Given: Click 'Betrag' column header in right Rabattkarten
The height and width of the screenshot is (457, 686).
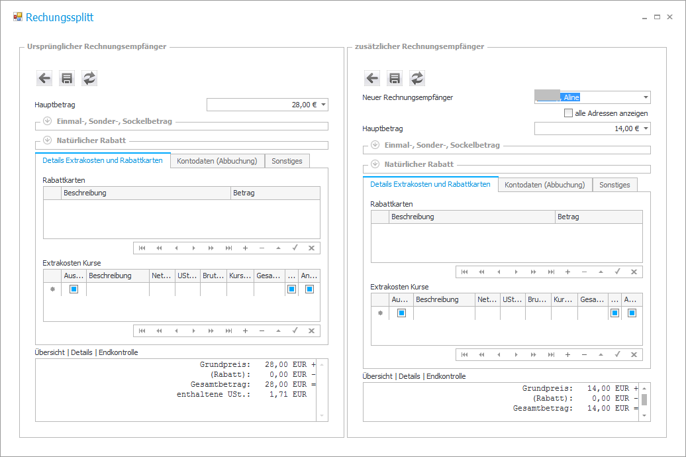Looking at the screenshot, I should click(598, 217).
